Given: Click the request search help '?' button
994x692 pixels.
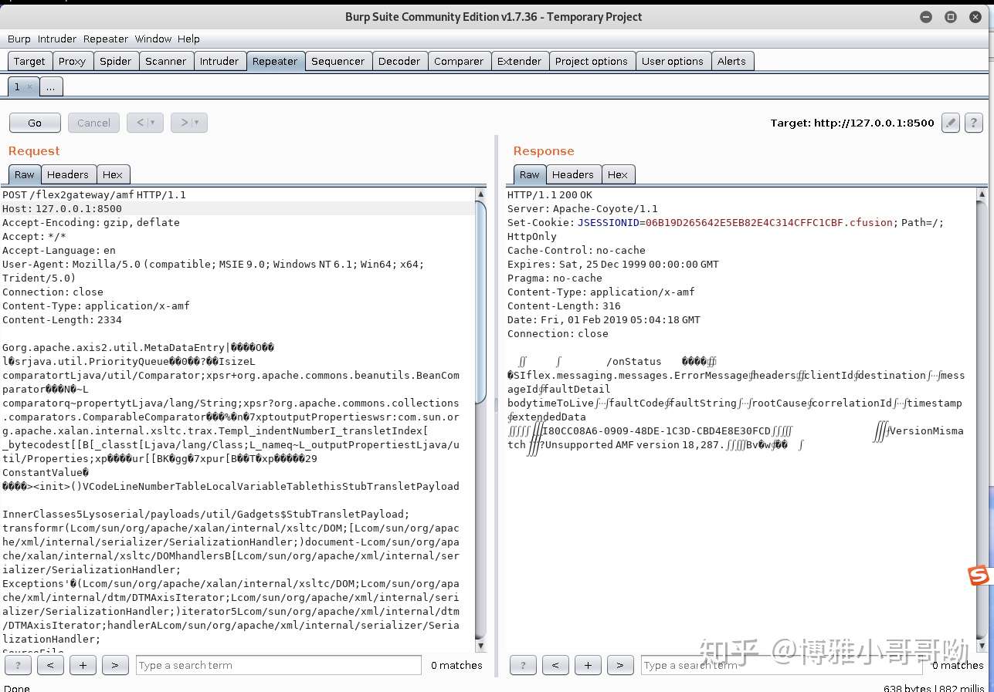Looking at the screenshot, I should point(18,665).
